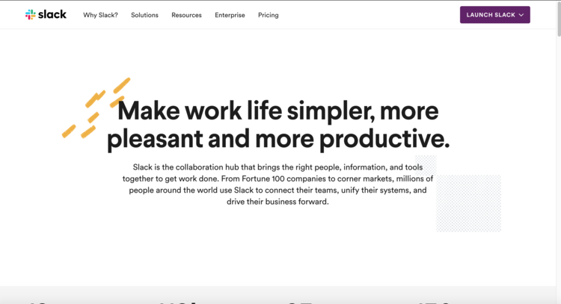Click the purple LAUNCH SLACK button text
Screen dimensions: 561x304
pos(491,15)
